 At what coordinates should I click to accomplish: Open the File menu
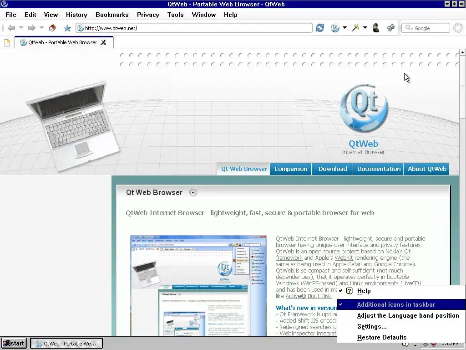tap(11, 15)
